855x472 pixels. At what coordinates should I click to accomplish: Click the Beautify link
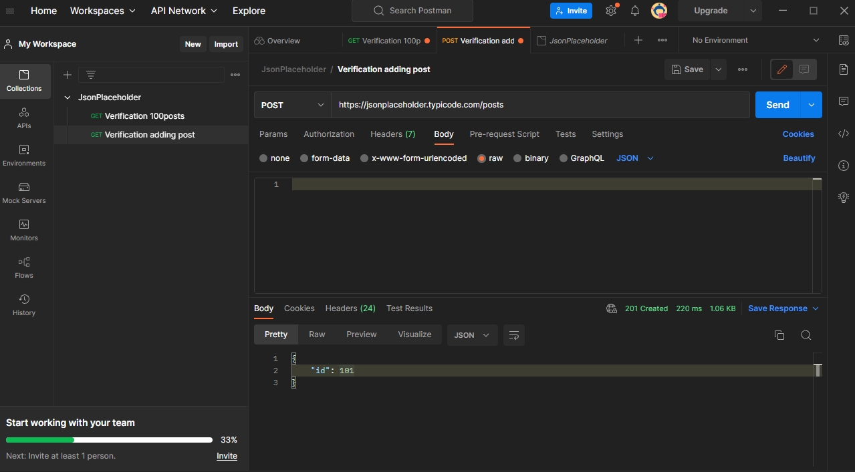799,158
